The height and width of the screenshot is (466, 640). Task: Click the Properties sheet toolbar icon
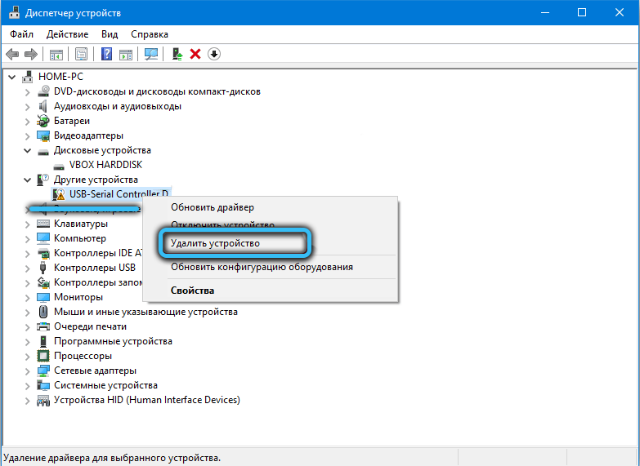point(82,54)
